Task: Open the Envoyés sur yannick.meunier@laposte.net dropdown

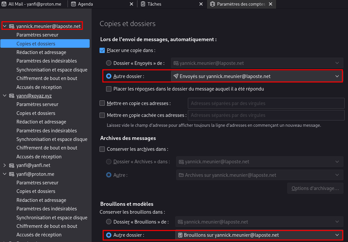Action: point(256,76)
